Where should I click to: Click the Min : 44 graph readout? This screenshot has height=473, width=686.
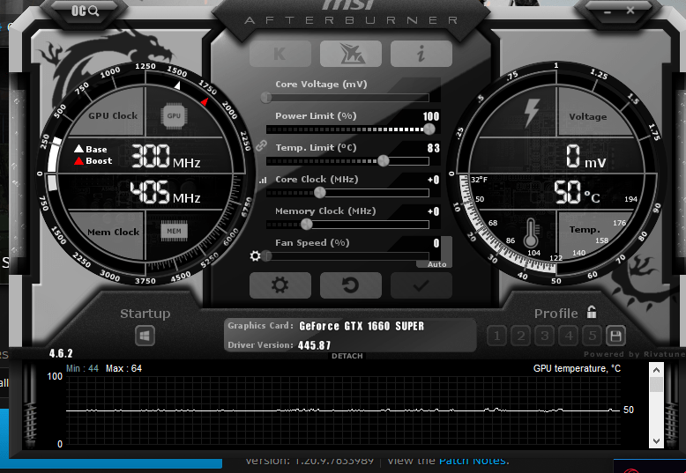click(x=82, y=368)
